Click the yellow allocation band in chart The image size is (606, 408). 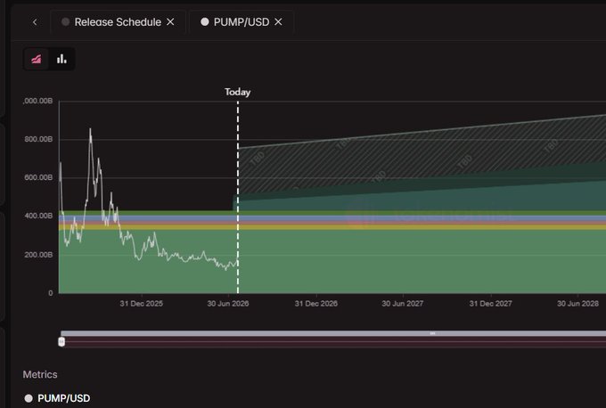coord(332,227)
